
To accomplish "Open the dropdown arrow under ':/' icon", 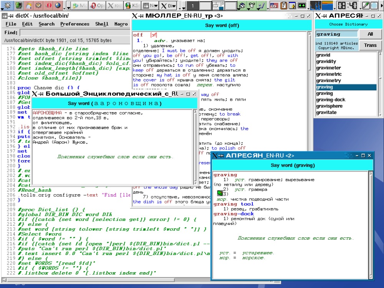I will tap(258, 10).
